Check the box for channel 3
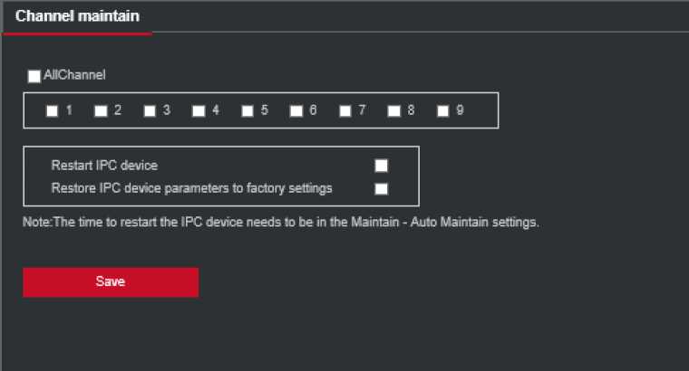Image resolution: width=689 pixels, height=371 pixels. (x=150, y=111)
